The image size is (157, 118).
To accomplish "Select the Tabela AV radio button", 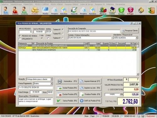I will pos(62,30).
